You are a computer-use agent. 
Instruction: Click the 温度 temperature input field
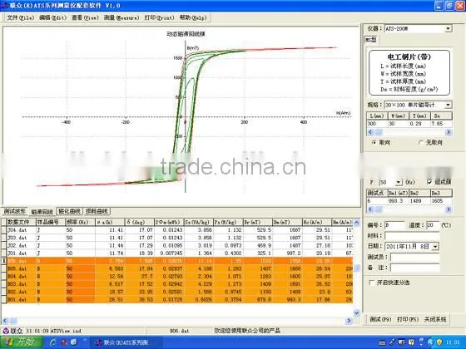433,225
